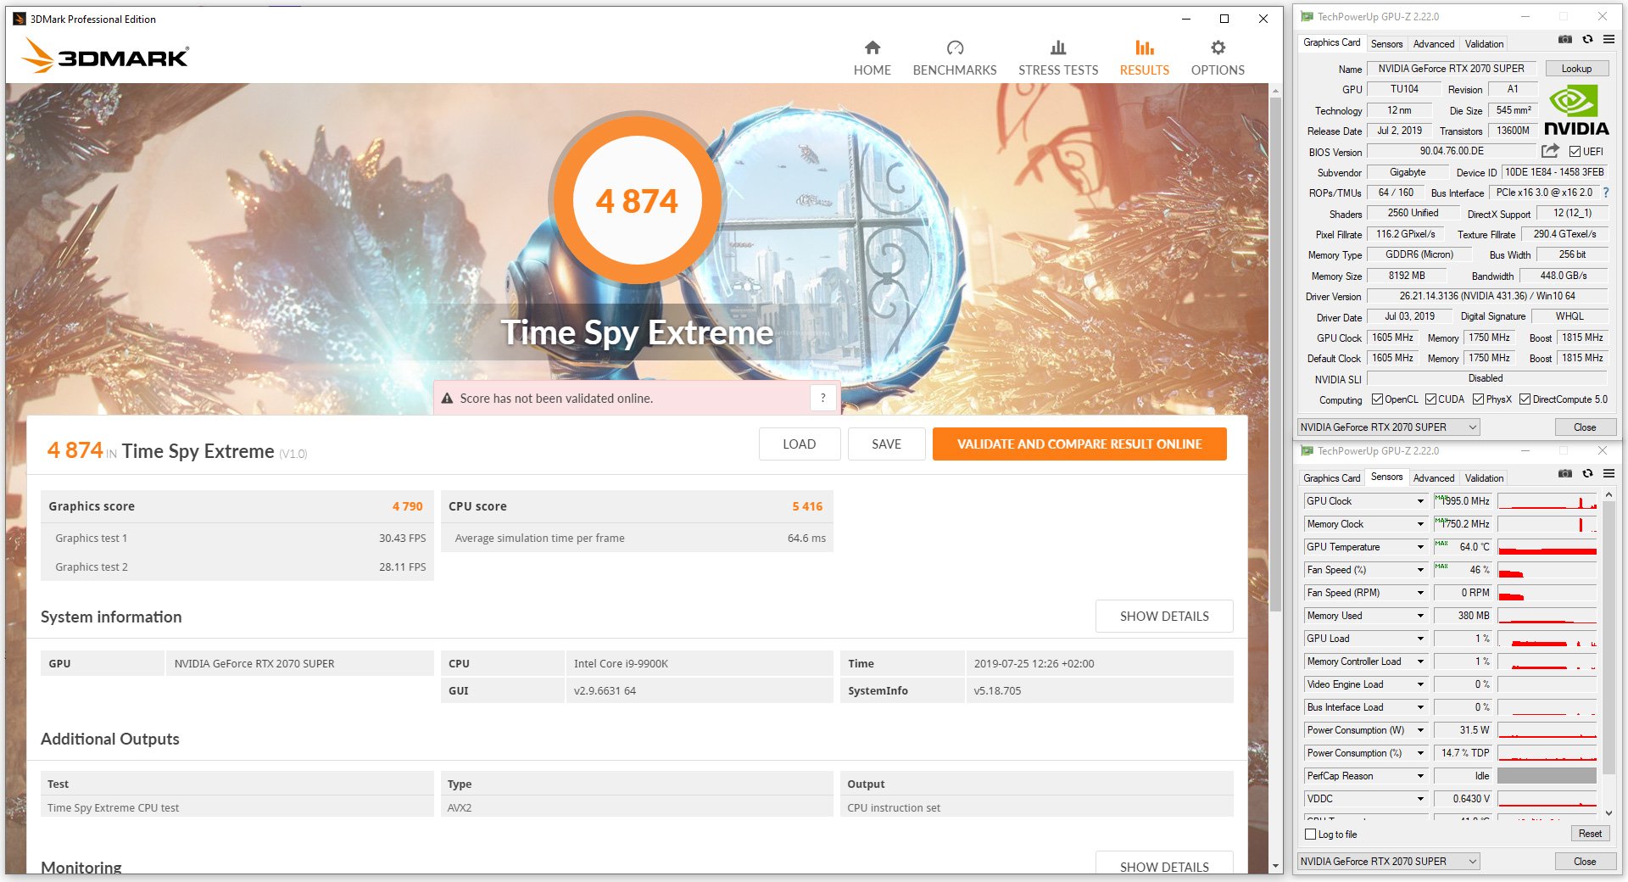Open the question mark help on validation banner
The width and height of the screenshot is (1628, 882).
[x=822, y=398]
